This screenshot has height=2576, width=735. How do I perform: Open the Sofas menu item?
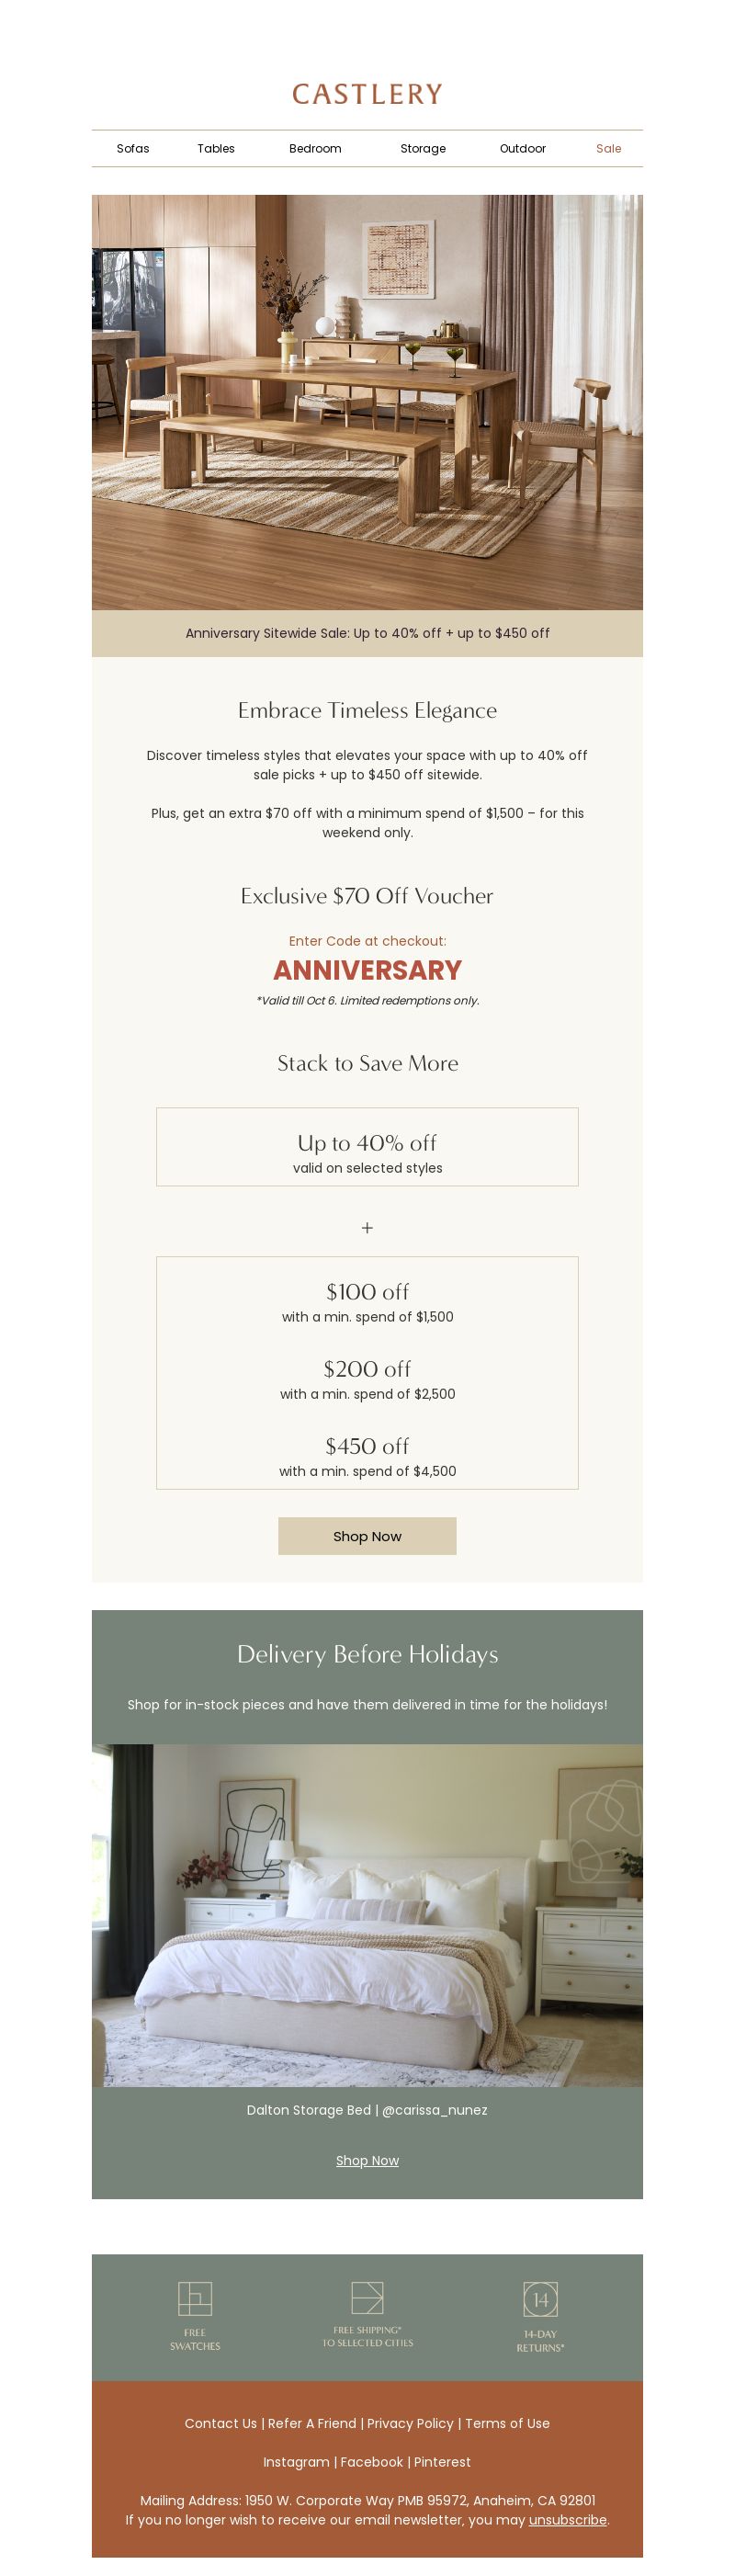[x=133, y=148]
